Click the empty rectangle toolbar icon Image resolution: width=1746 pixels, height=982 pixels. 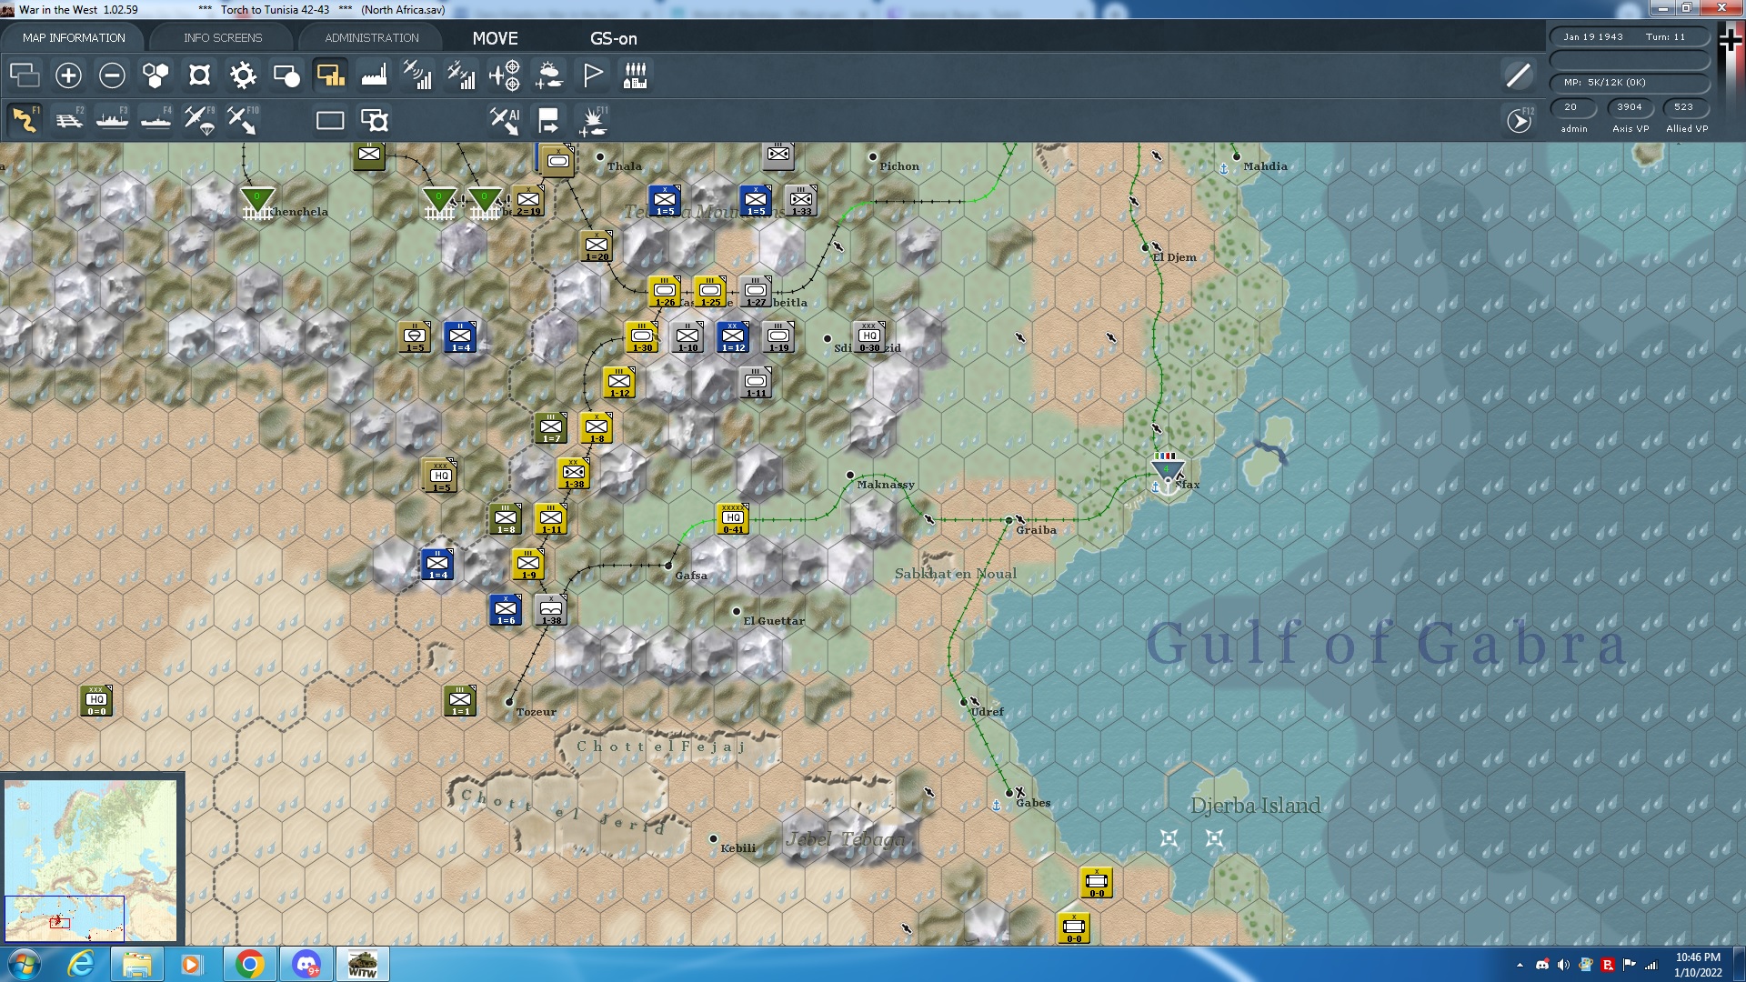[330, 120]
